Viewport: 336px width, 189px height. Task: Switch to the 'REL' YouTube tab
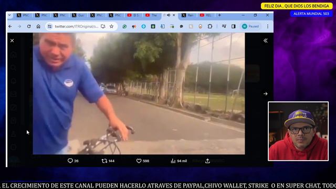206,15
